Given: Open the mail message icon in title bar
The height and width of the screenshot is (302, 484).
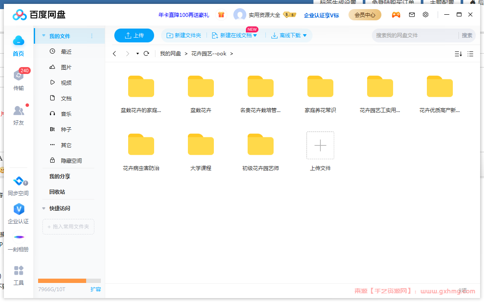Looking at the screenshot, I should 412,15.
